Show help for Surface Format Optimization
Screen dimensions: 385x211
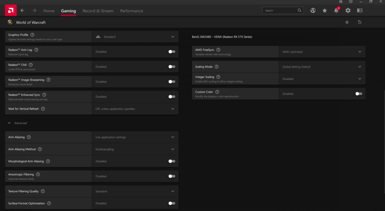click(49, 203)
